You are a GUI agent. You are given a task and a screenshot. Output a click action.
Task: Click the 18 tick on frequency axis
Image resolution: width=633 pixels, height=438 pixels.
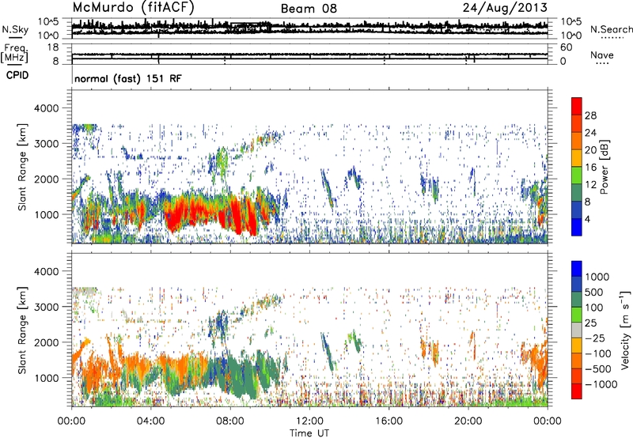click(53, 47)
